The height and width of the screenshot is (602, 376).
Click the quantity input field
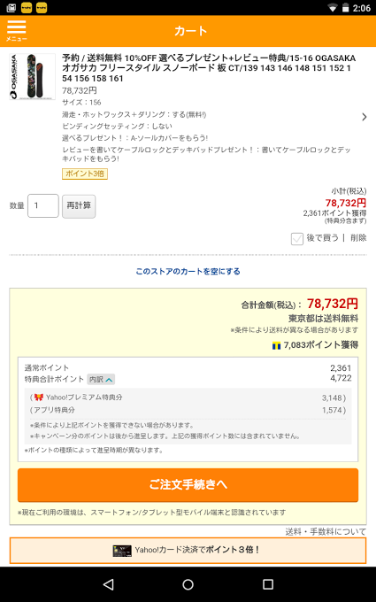point(43,205)
